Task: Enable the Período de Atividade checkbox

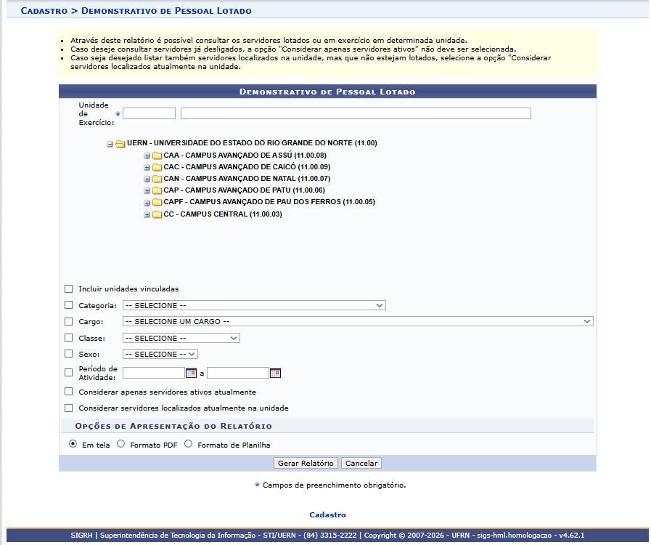Action: pos(68,373)
